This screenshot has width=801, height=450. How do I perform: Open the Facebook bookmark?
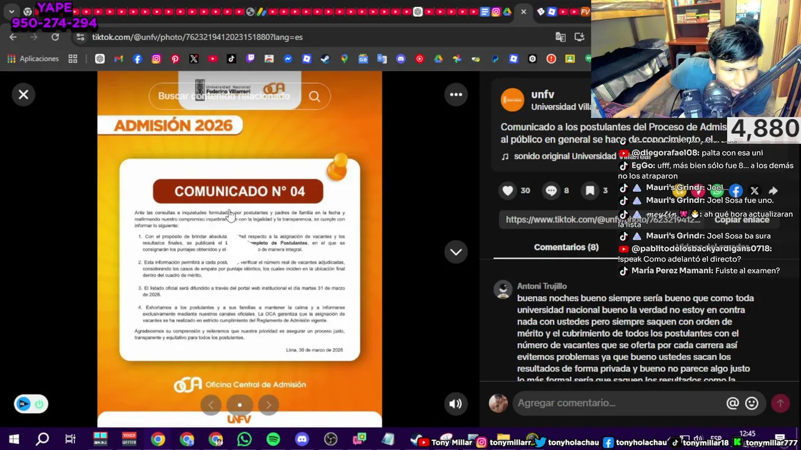tap(138, 59)
